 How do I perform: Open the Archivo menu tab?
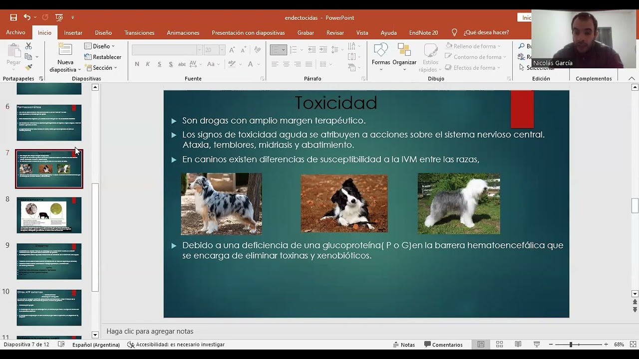pyautogui.click(x=15, y=32)
